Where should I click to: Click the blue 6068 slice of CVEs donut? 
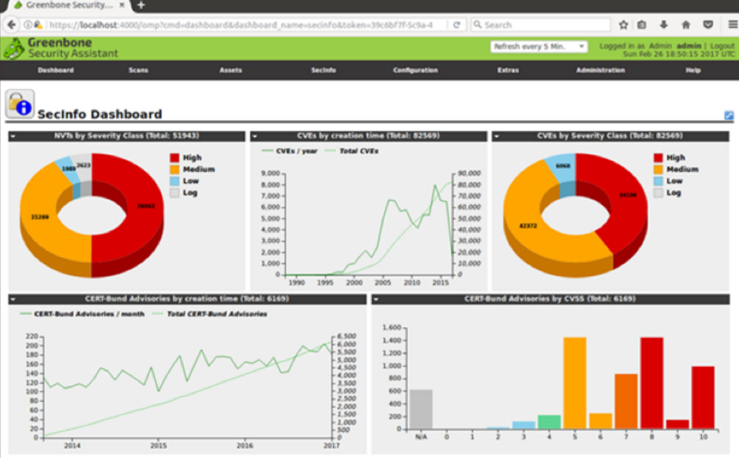(562, 166)
